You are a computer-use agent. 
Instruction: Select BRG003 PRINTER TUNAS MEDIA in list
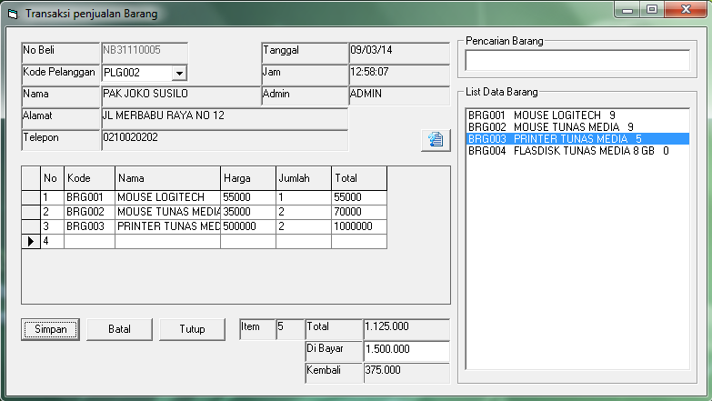pyautogui.click(x=577, y=139)
